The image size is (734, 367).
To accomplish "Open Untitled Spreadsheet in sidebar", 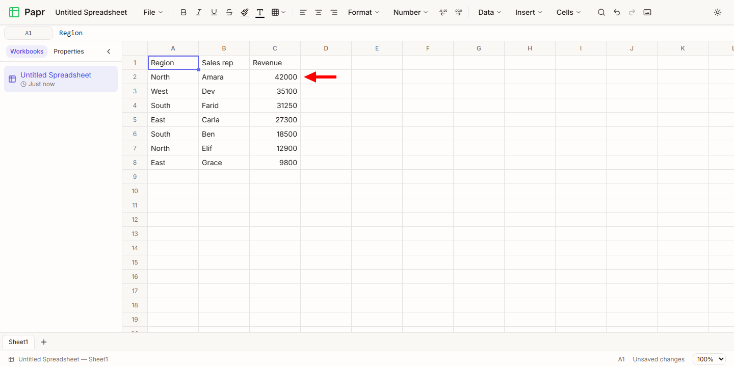I will point(61,79).
